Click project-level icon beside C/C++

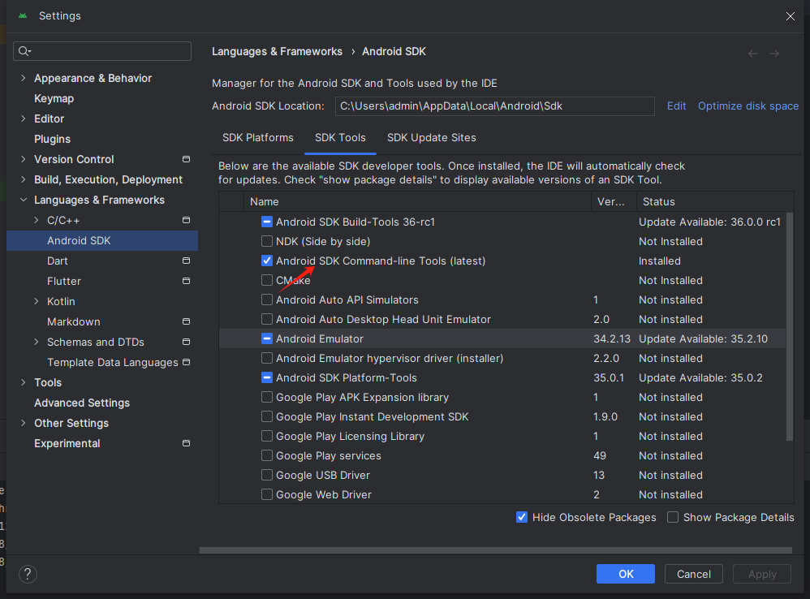[x=187, y=220]
